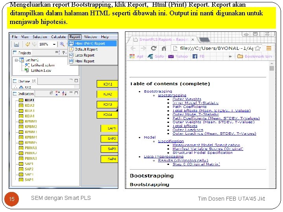Select indicator KDA2 in the list
This screenshot has width=283, height=212.
[x=29, y=106]
